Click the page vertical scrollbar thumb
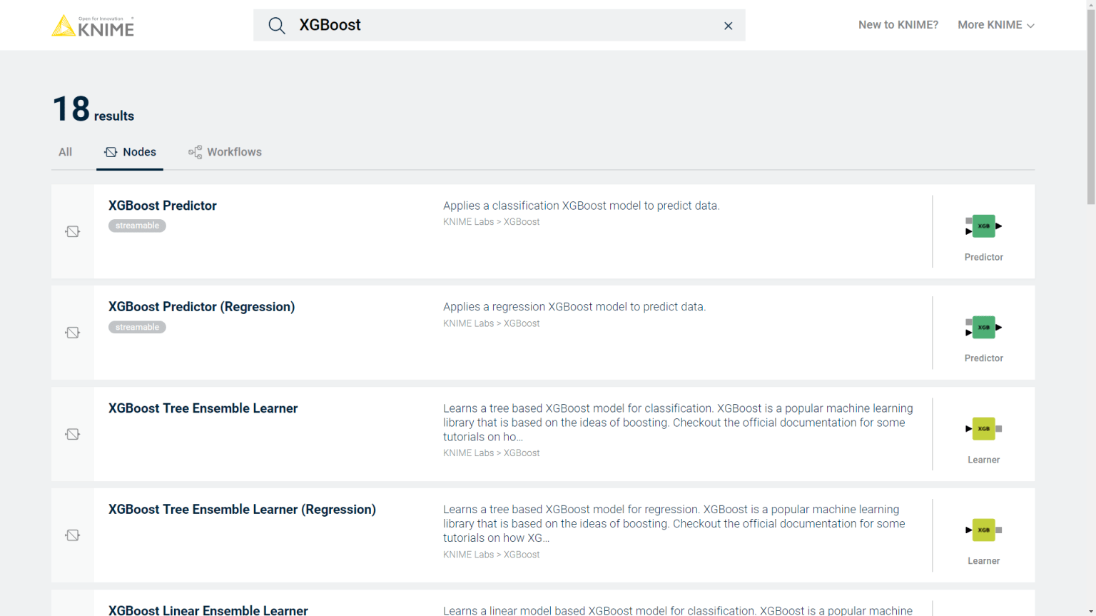 click(x=1091, y=107)
